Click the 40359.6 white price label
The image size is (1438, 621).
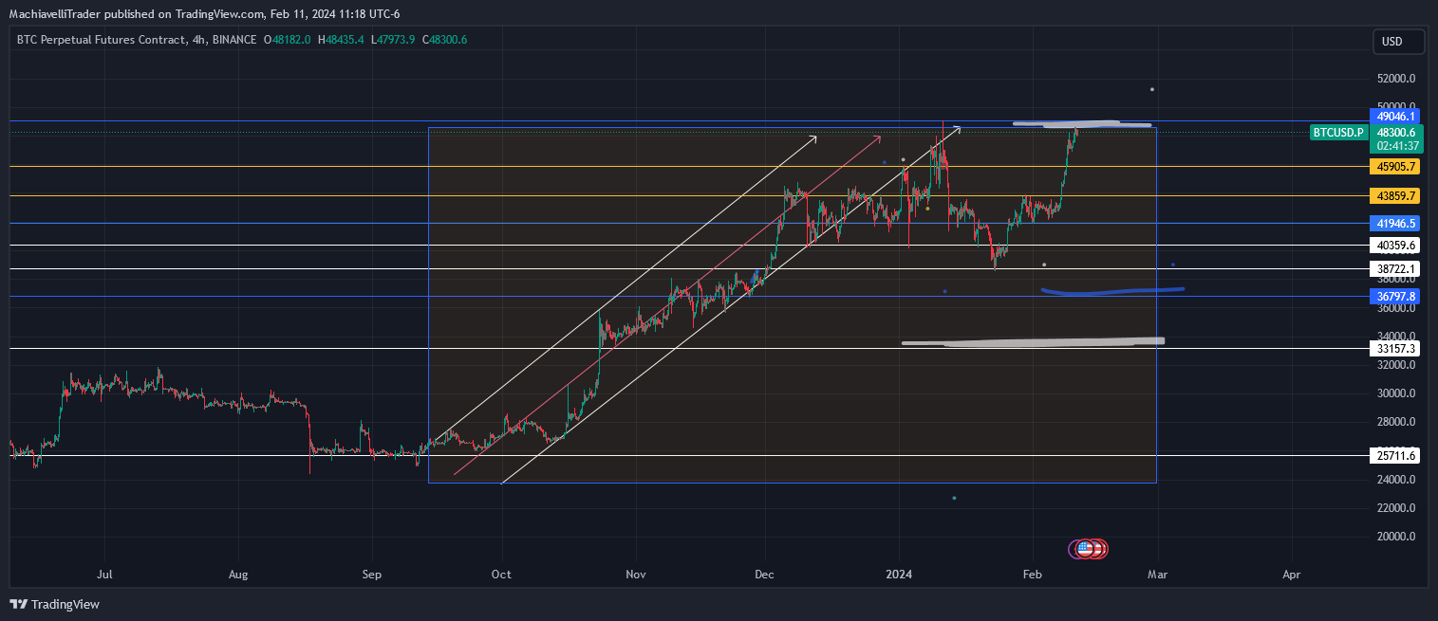pyautogui.click(x=1394, y=246)
